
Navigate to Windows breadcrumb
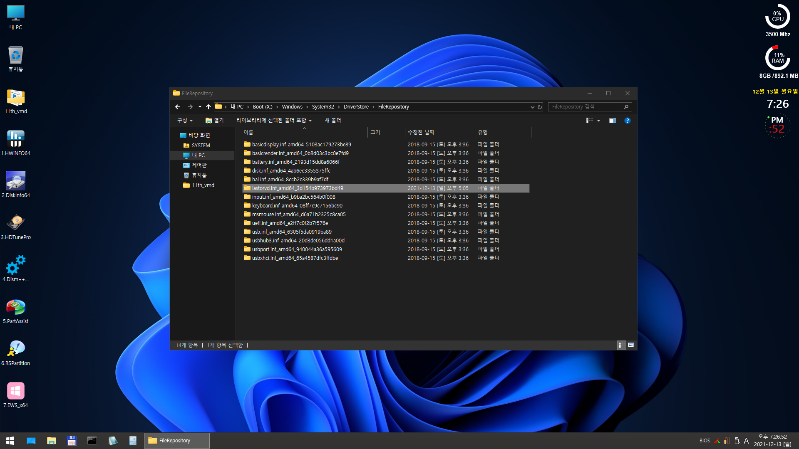(292, 107)
